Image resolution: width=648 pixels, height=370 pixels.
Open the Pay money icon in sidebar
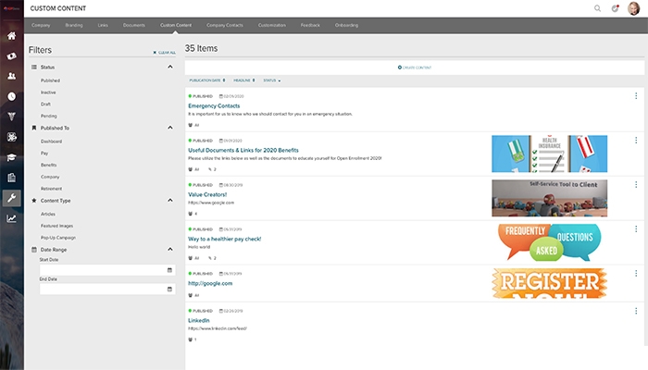point(11,55)
